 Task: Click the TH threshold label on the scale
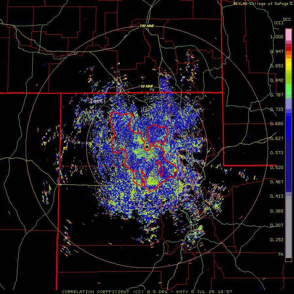coord(281,254)
